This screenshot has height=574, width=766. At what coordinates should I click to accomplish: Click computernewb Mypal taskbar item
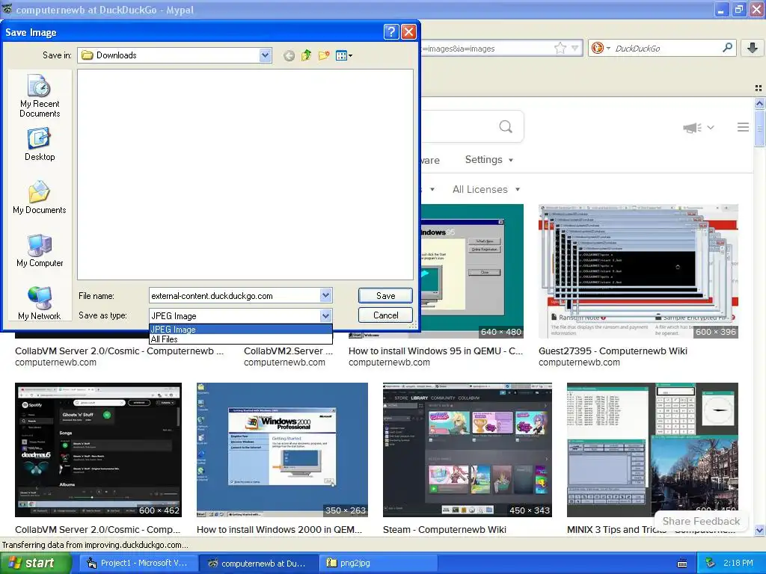tap(258, 564)
